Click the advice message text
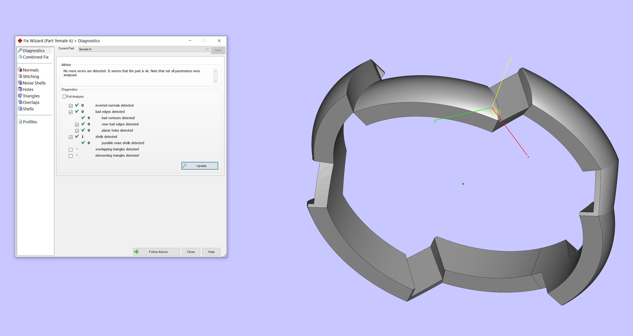 [x=132, y=73]
